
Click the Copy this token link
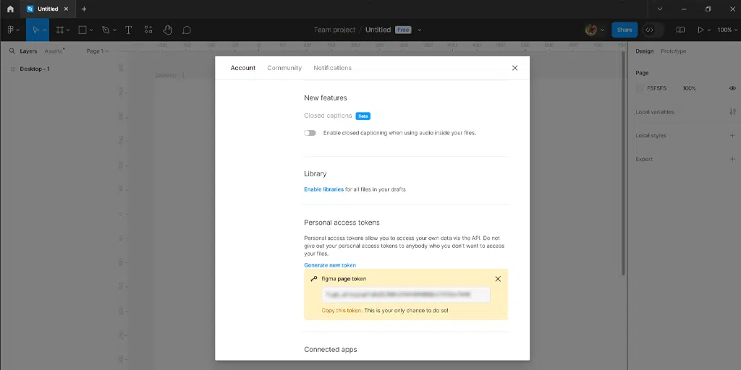[x=342, y=311]
